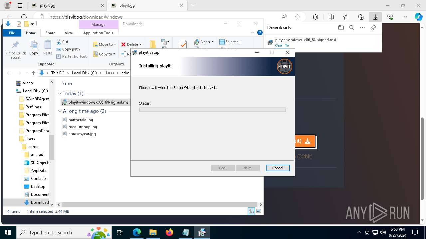Viewport: 426px width, 239px height.
Task: Open File Explorer help question mark icon
Action: click(x=260, y=33)
